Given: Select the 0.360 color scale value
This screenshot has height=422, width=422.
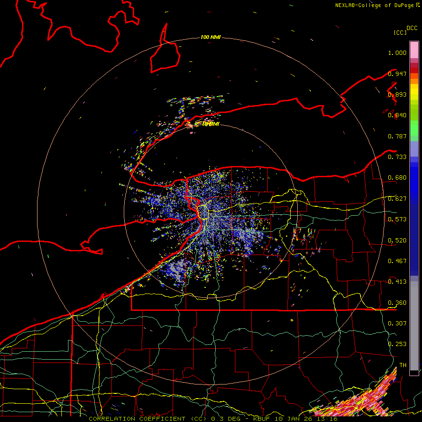Looking at the screenshot, I should [x=397, y=303].
